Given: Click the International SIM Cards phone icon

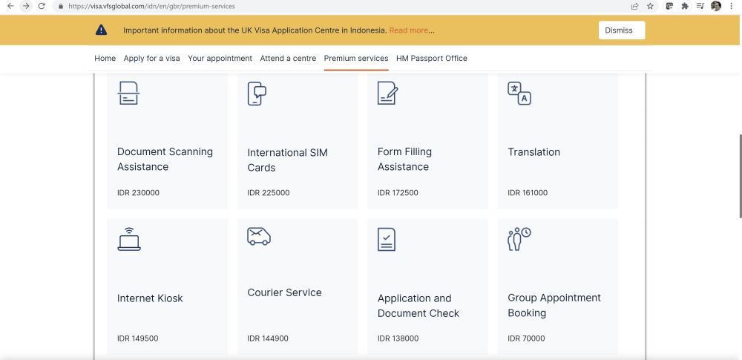Looking at the screenshot, I should pos(257,94).
